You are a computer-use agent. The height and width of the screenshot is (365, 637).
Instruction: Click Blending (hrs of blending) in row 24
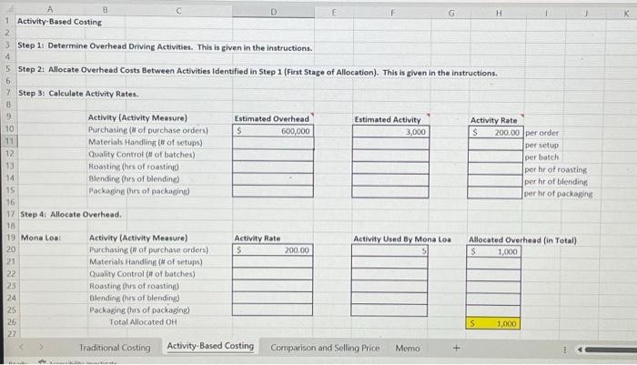tap(135, 298)
